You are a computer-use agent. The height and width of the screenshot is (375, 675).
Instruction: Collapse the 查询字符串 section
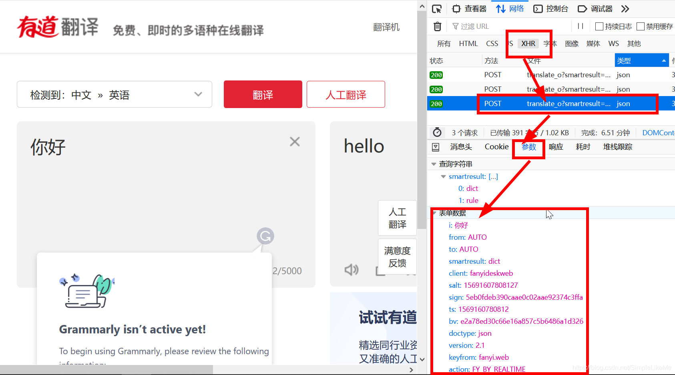(434, 164)
